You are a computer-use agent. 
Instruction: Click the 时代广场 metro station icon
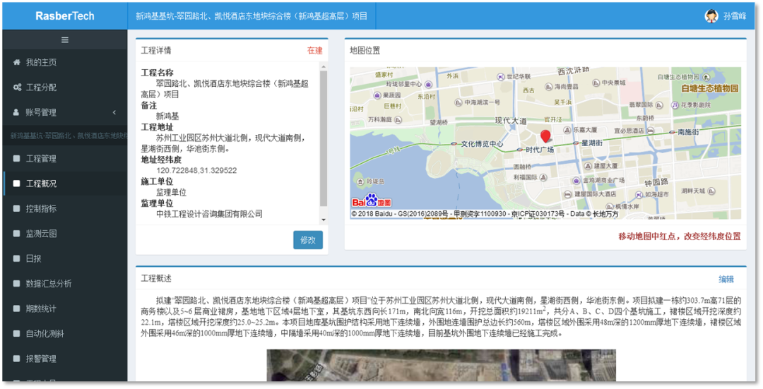coord(521,149)
